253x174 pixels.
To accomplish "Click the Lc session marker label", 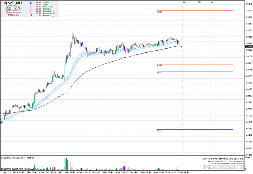I will pos(212,2).
